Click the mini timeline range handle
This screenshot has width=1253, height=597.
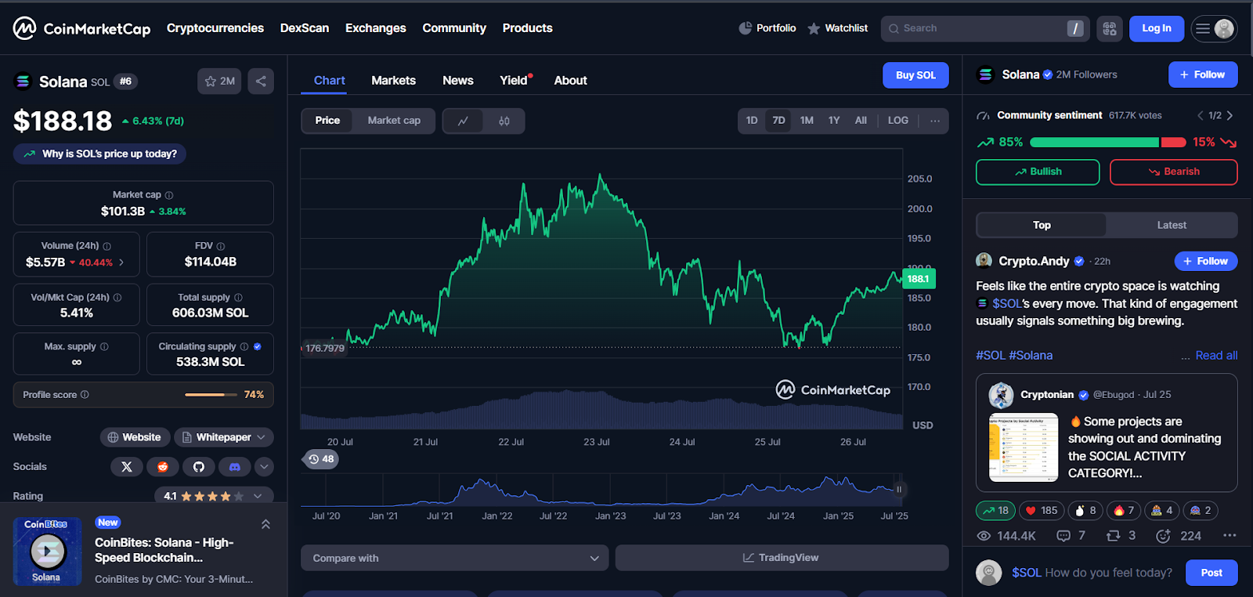899,490
